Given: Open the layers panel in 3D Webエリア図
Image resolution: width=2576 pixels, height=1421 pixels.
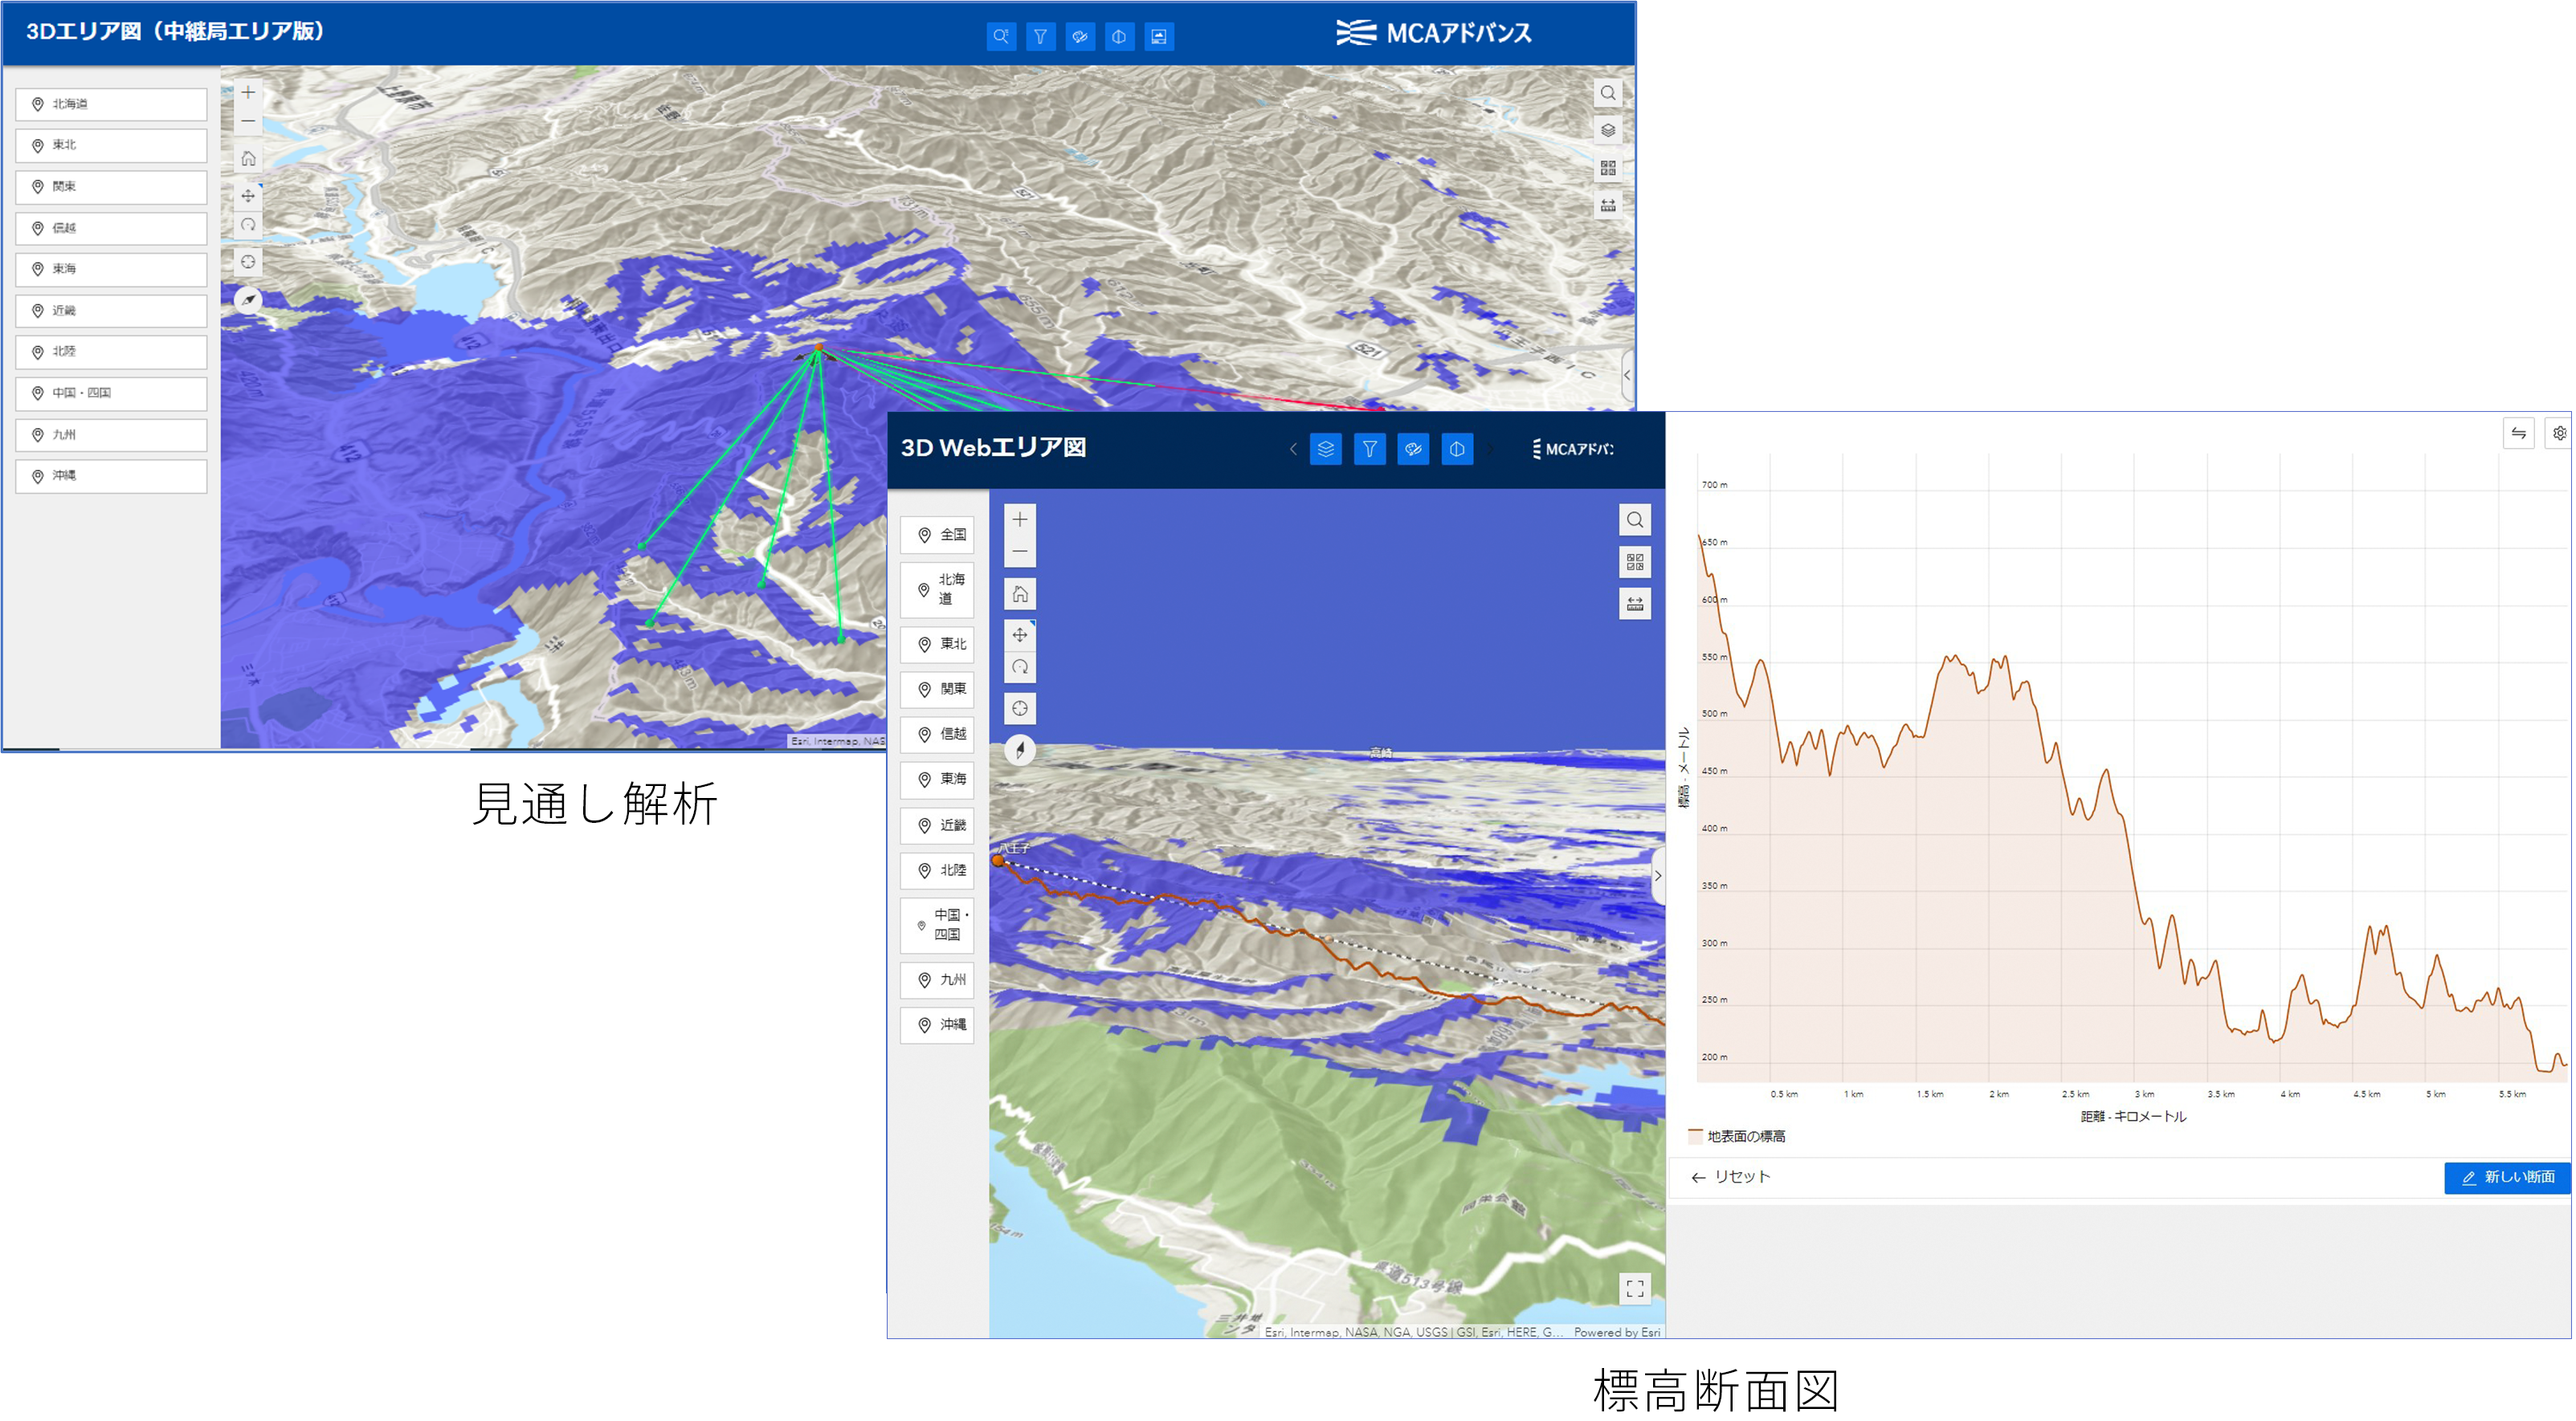Looking at the screenshot, I should pyautogui.click(x=1325, y=450).
